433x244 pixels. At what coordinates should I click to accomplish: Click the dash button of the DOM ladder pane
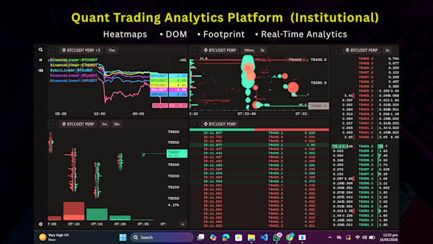click(336, 50)
